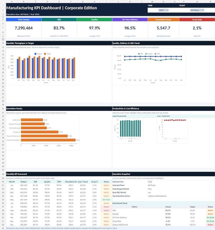Click the On Track status for May
This screenshot has height=230, width=215.
[x=106, y=200]
